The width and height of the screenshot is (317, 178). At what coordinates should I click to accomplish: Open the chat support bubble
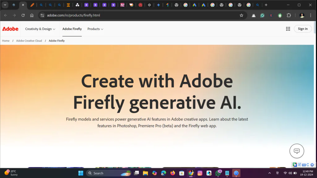[x=297, y=151]
